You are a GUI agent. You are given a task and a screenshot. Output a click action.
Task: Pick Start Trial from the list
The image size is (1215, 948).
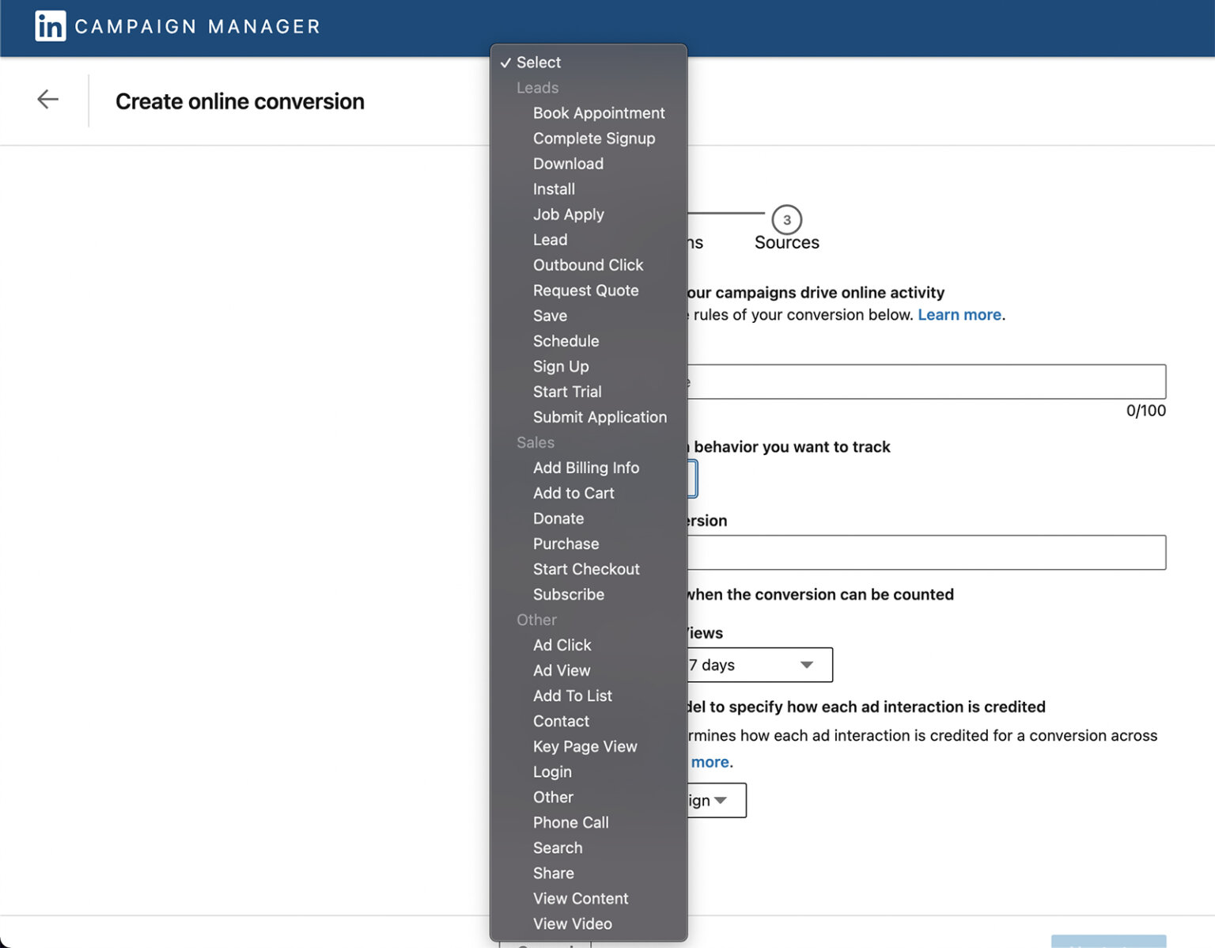tap(566, 392)
